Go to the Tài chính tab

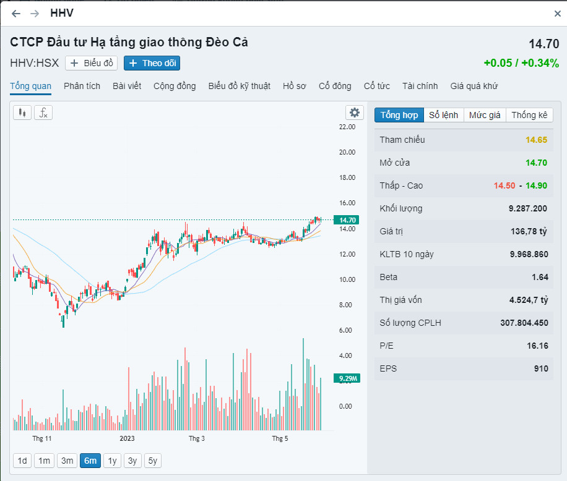pos(420,86)
